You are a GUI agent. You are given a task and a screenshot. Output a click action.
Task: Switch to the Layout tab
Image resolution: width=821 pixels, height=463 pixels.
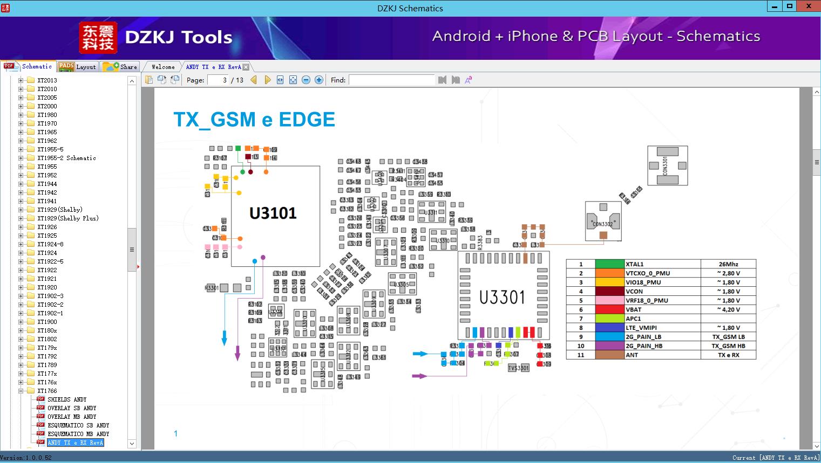pyautogui.click(x=78, y=67)
